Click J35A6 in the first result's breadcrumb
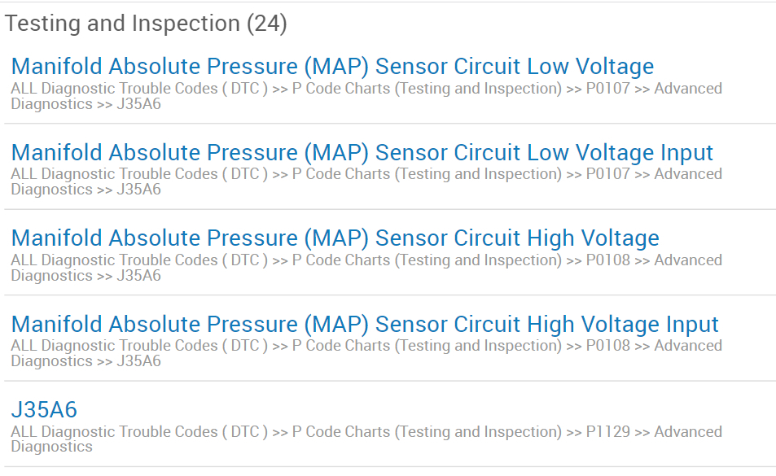 (x=138, y=104)
